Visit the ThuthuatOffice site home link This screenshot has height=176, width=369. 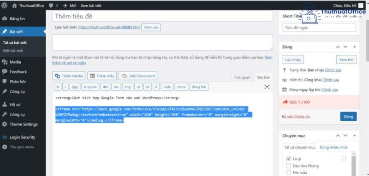pyautogui.click(x=28, y=6)
